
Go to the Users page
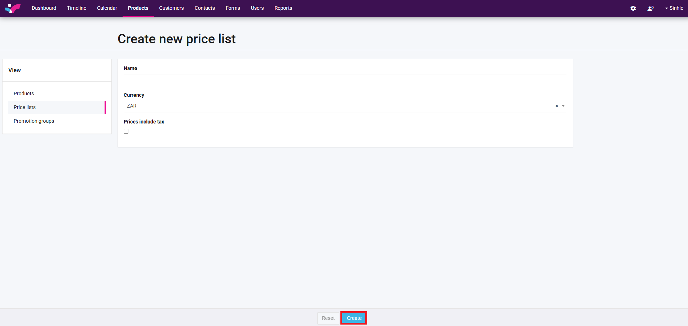coord(257,8)
